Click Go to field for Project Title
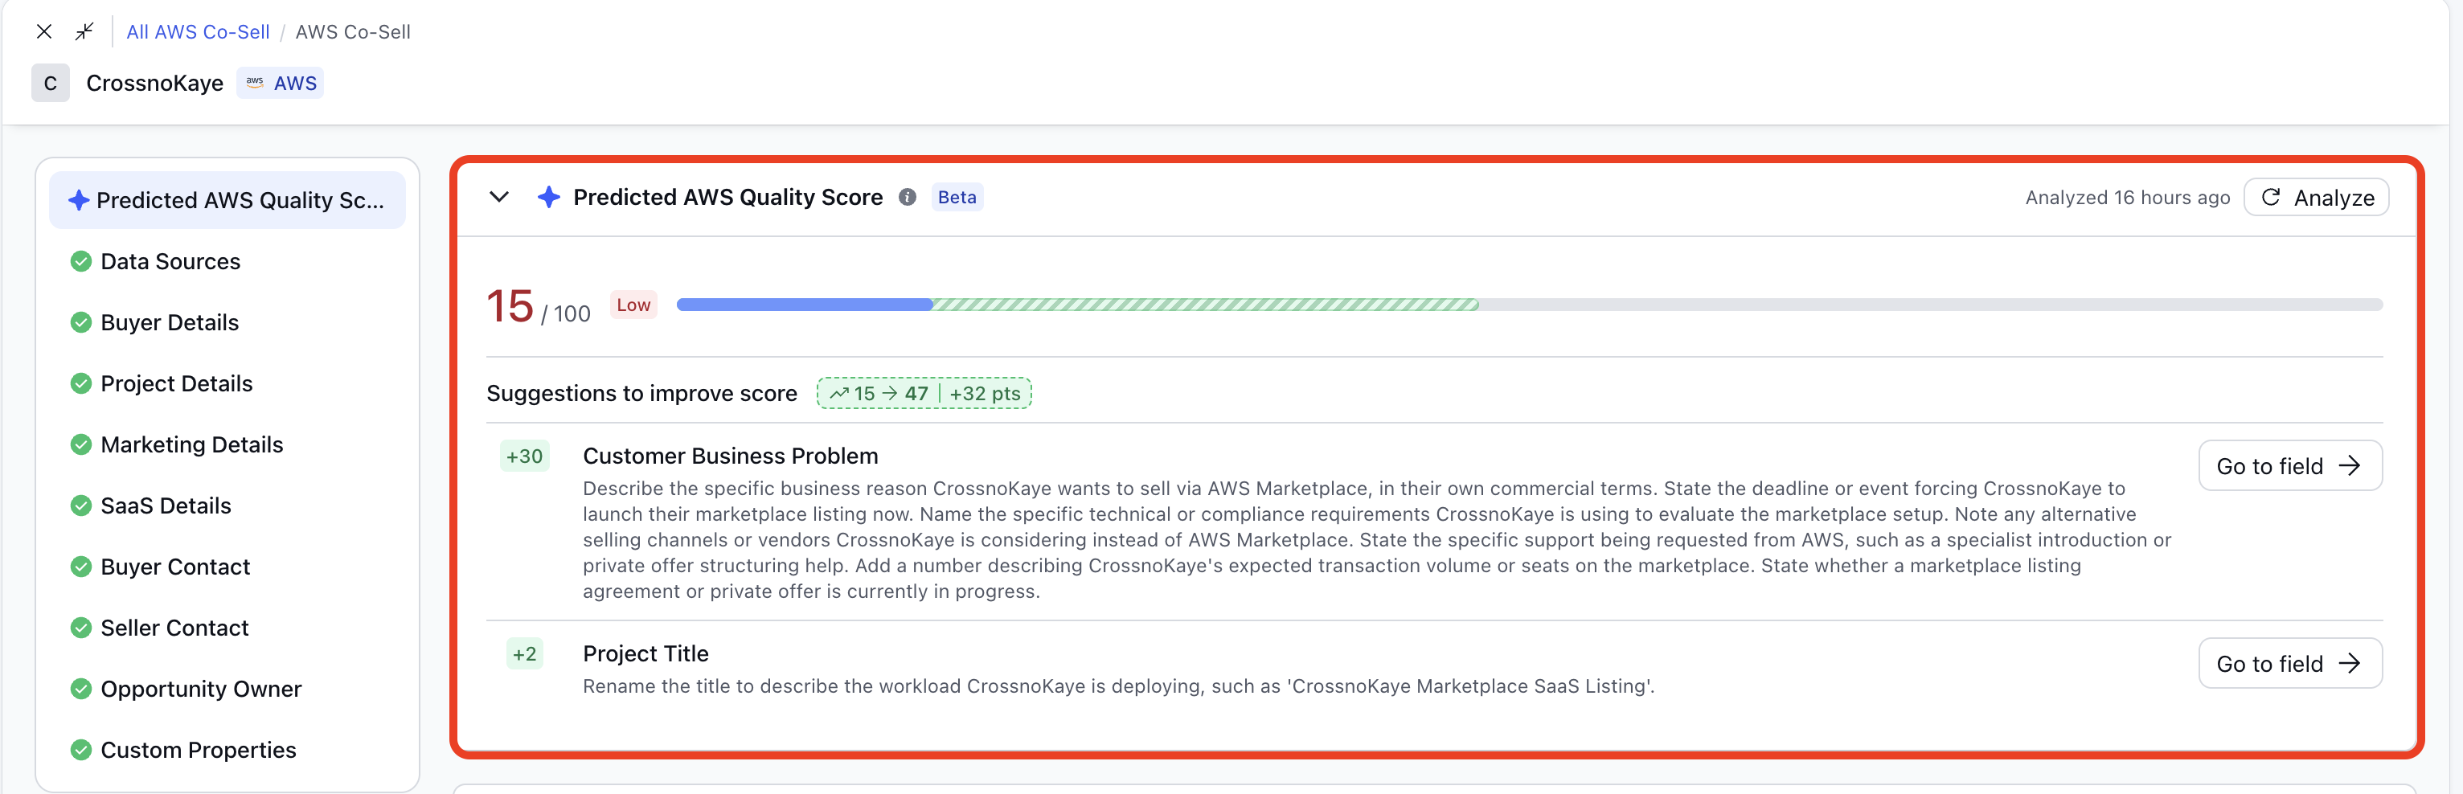 [2290, 663]
